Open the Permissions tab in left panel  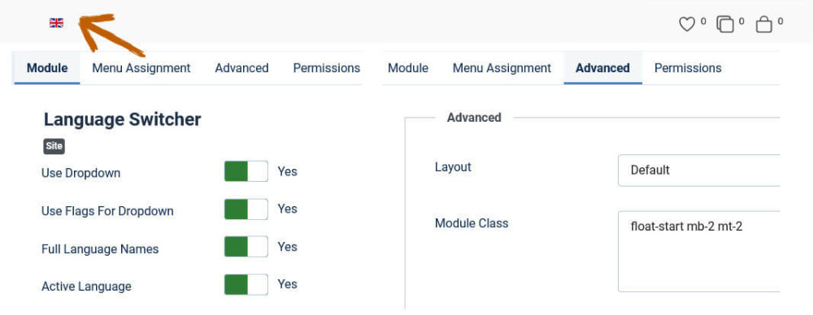click(326, 68)
